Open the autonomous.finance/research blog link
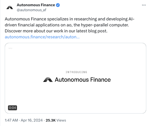The height and width of the screenshot is (126, 150). point(42,37)
